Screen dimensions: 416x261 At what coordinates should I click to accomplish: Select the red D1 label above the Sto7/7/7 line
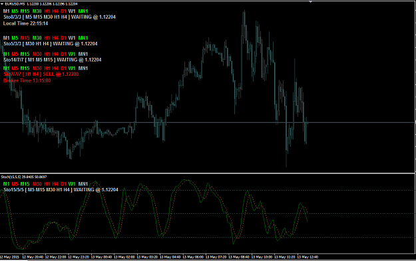click(x=63, y=68)
